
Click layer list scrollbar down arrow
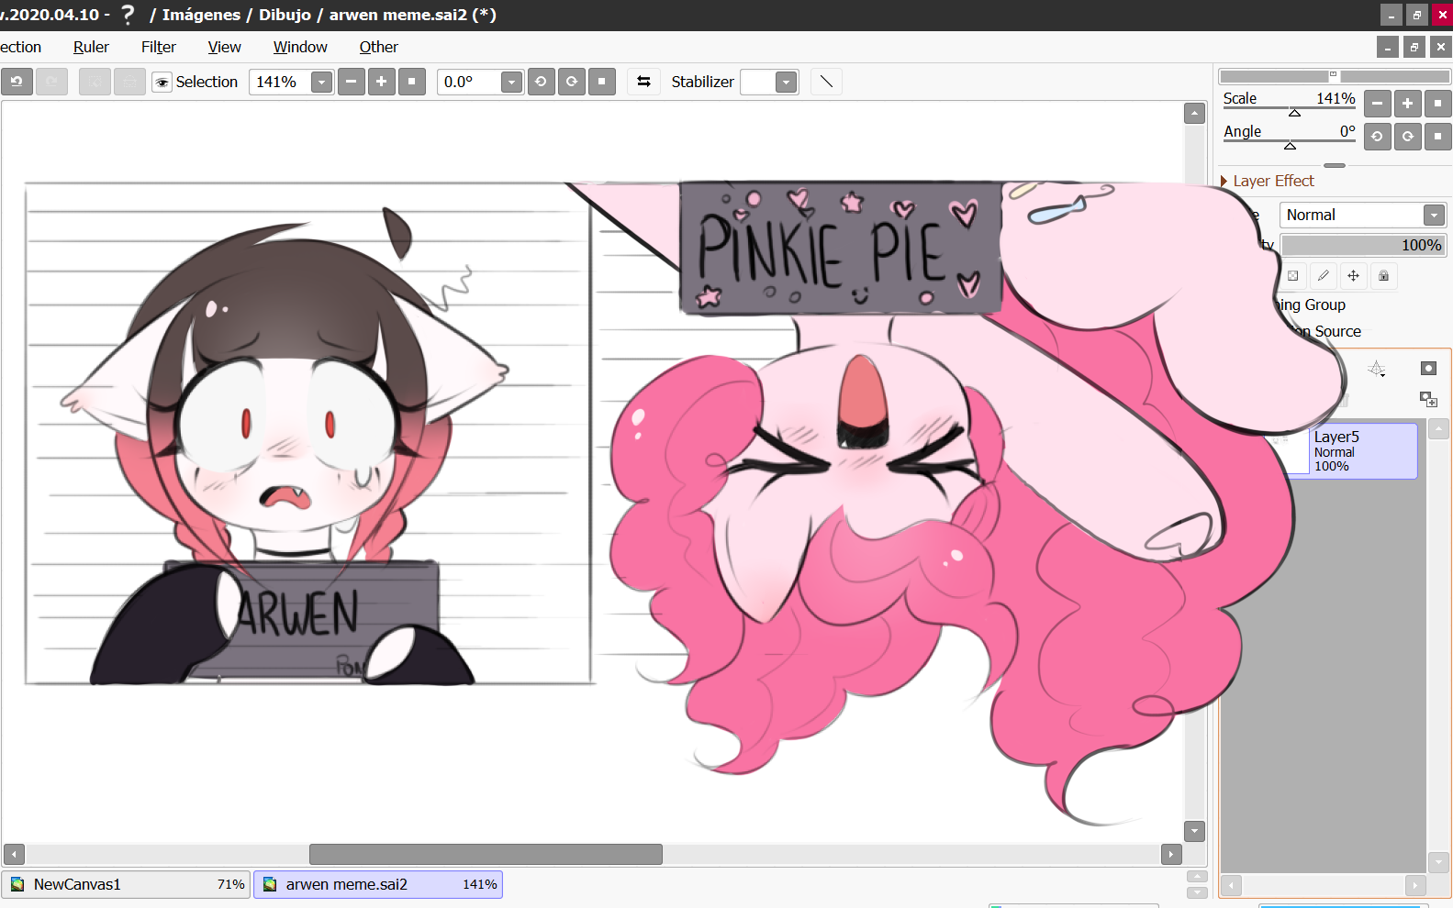coord(1439,862)
